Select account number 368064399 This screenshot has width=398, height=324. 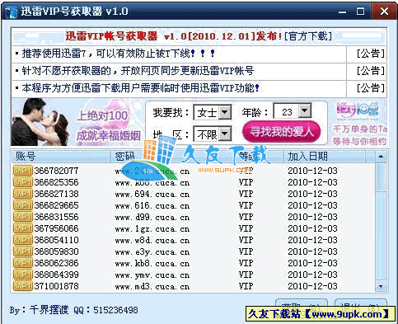[56, 275]
